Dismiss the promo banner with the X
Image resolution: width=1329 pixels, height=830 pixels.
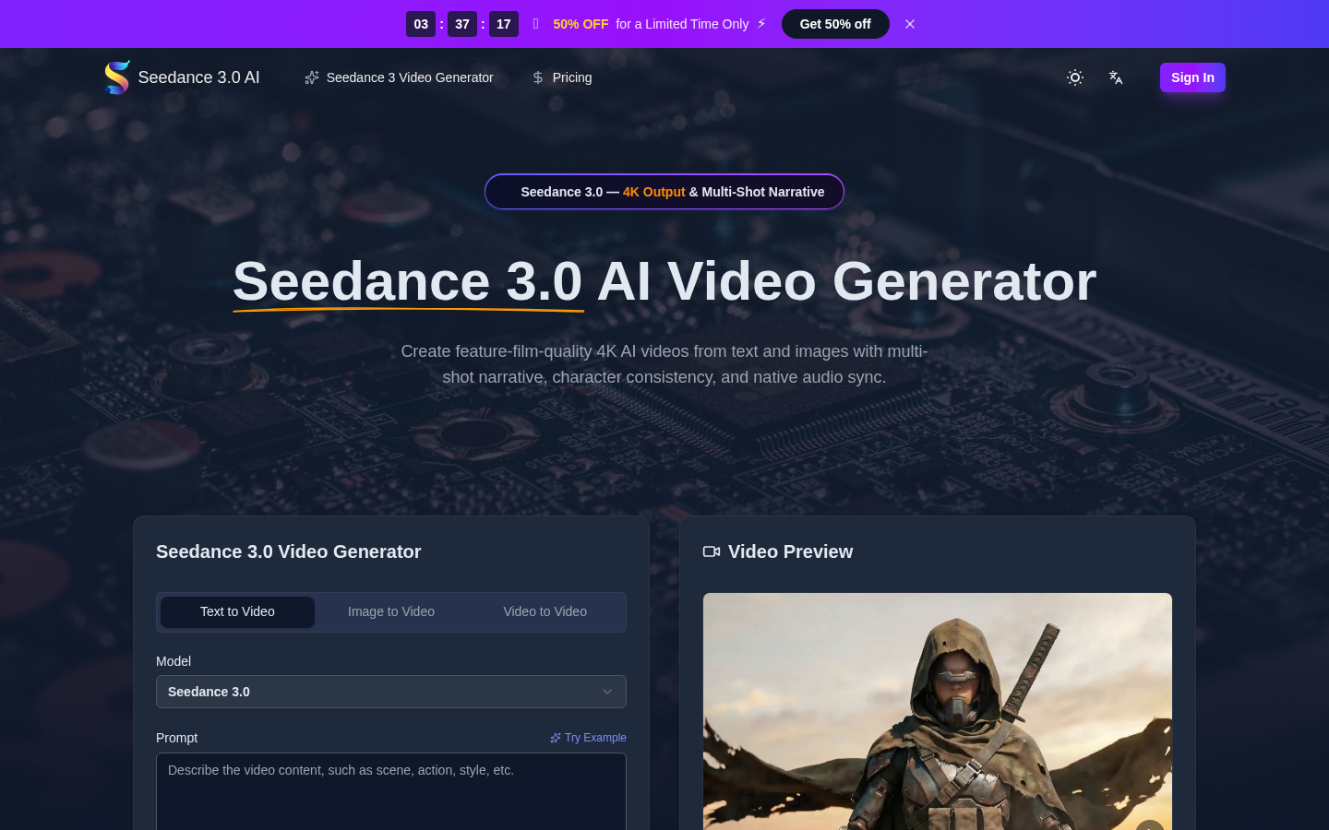tap(910, 24)
